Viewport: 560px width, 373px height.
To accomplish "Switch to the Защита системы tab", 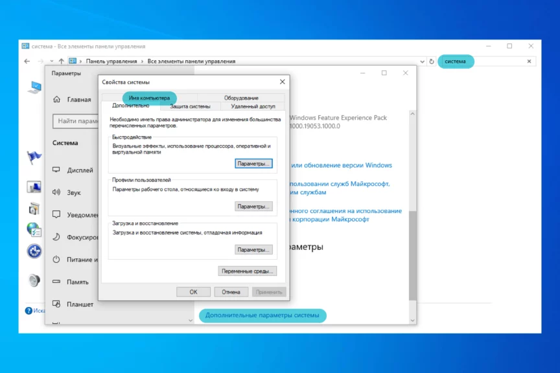I will point(190,106).
